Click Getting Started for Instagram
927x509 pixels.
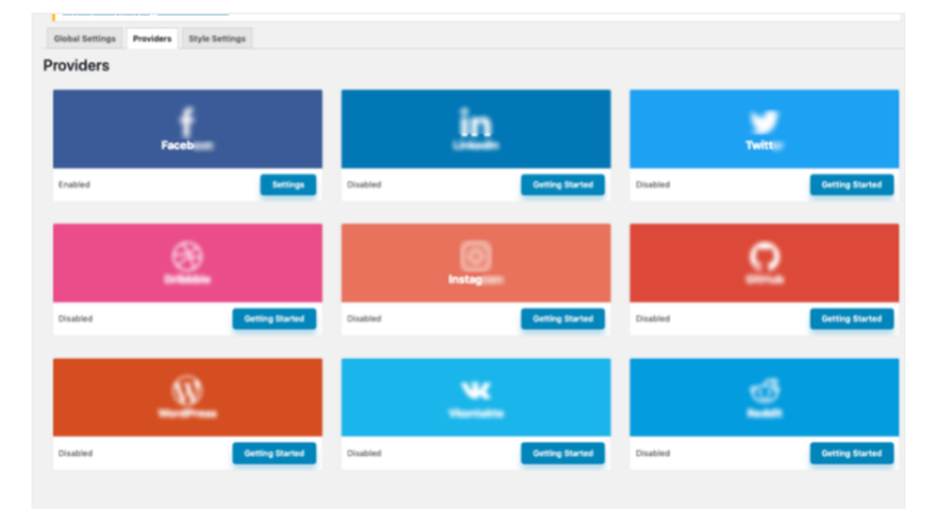(x=563, y=319)
